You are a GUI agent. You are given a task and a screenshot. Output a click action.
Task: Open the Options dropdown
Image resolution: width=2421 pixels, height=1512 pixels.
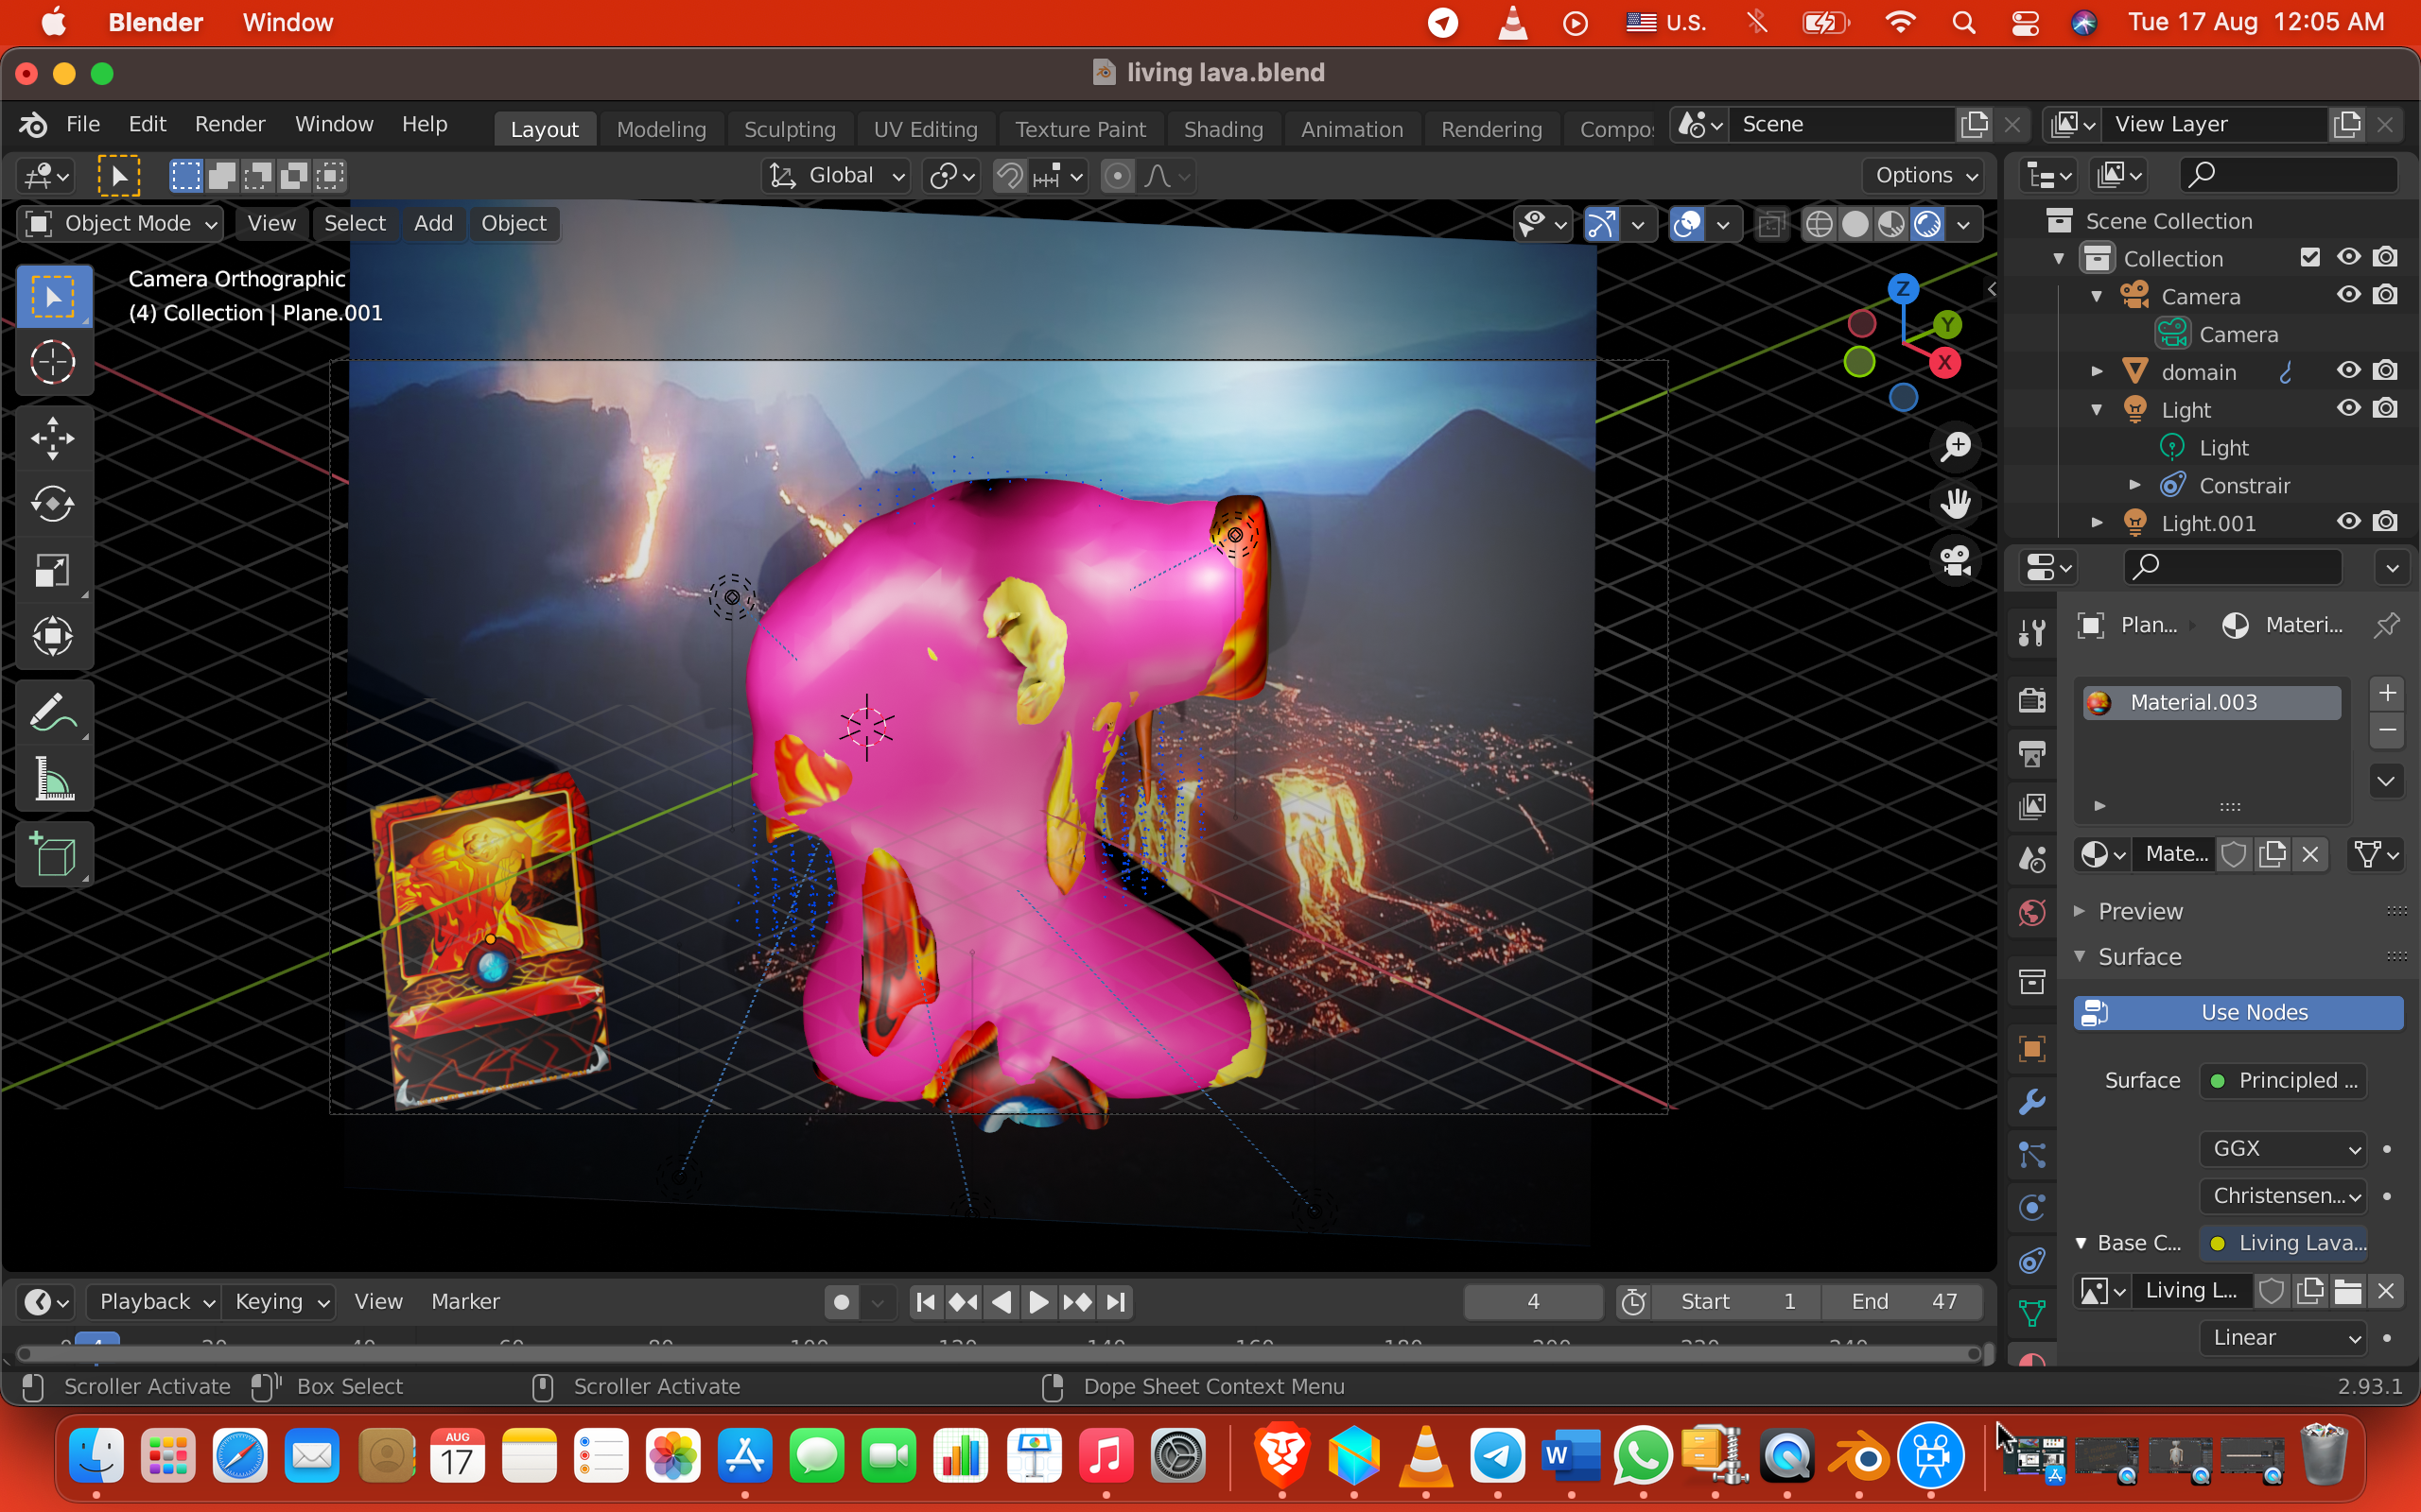point(1925,176)
